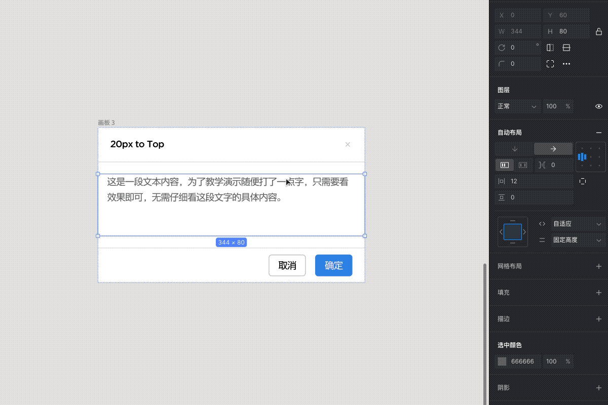Click the independent padding icon

[x=583, y=181]
